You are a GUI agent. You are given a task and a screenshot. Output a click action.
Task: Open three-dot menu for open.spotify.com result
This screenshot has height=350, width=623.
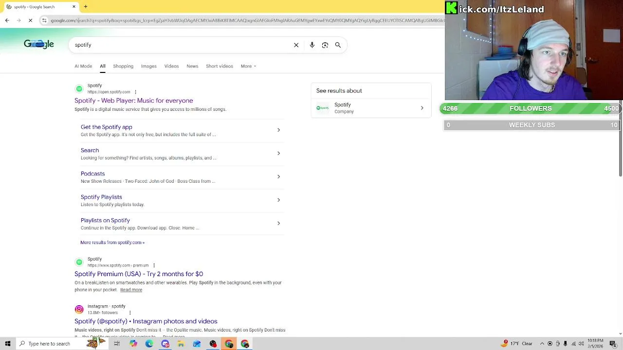pyautogui.click(x=135, y=92)
